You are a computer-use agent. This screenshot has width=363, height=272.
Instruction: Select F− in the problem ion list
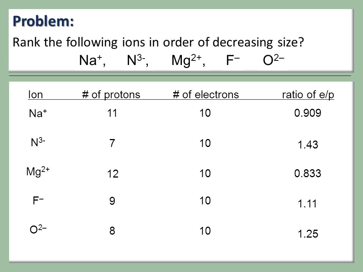(x=233, y=60)
